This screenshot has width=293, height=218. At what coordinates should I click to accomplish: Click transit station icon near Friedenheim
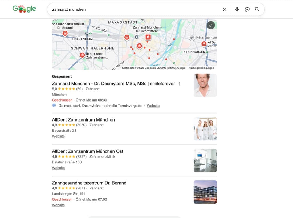(87, 34)
